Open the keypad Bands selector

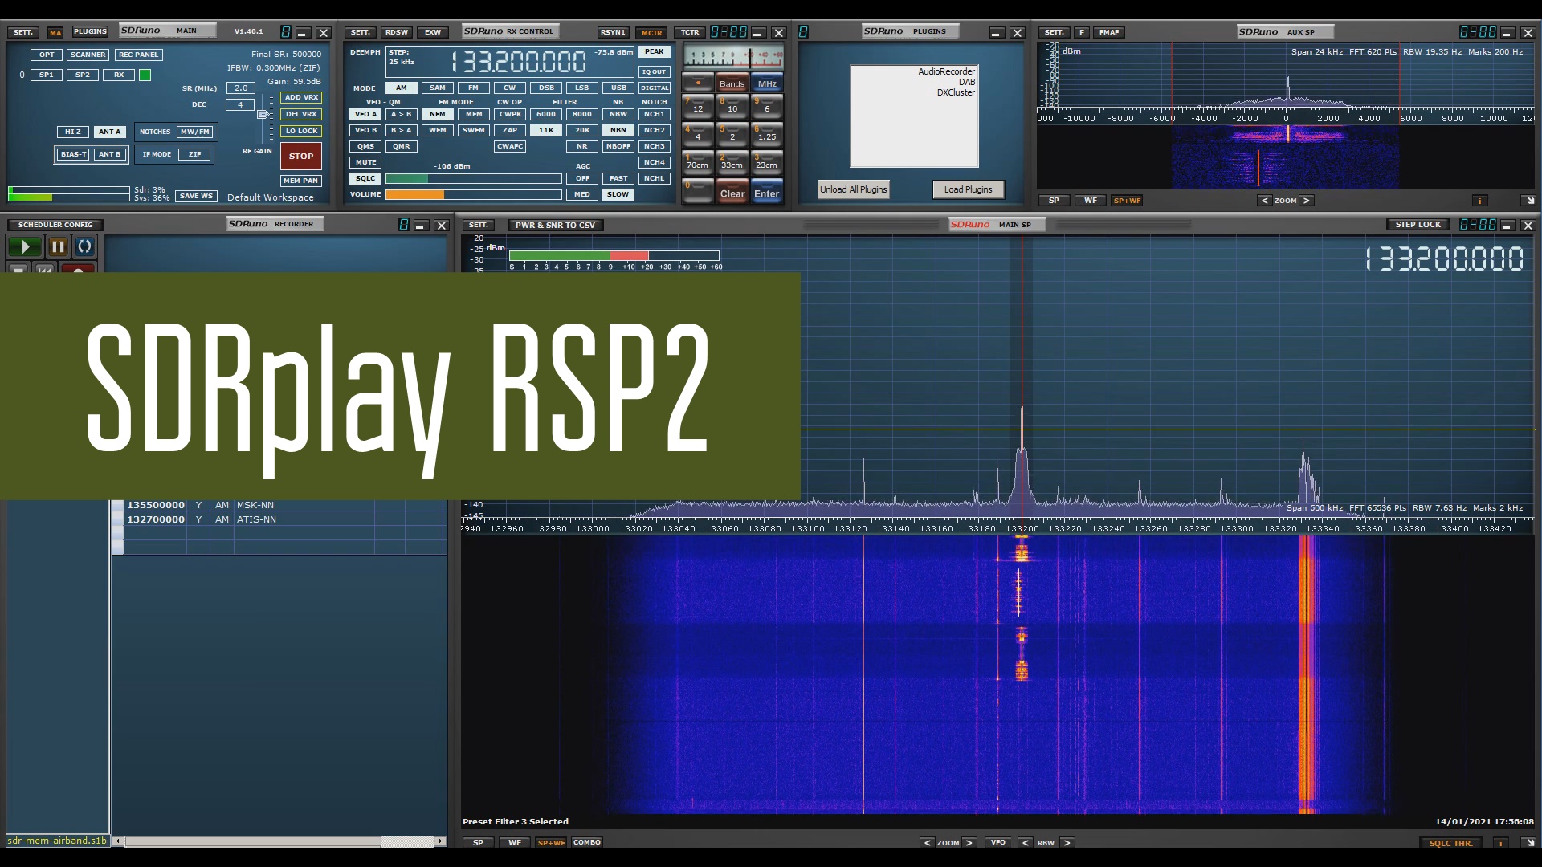732,83
